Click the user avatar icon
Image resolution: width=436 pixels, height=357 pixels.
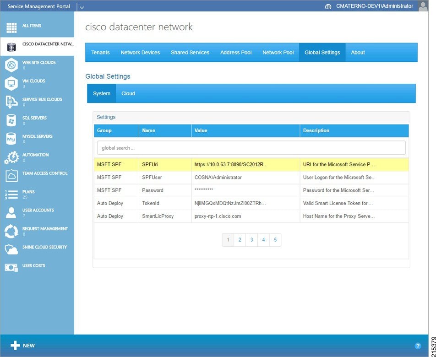tap(423, 6)
